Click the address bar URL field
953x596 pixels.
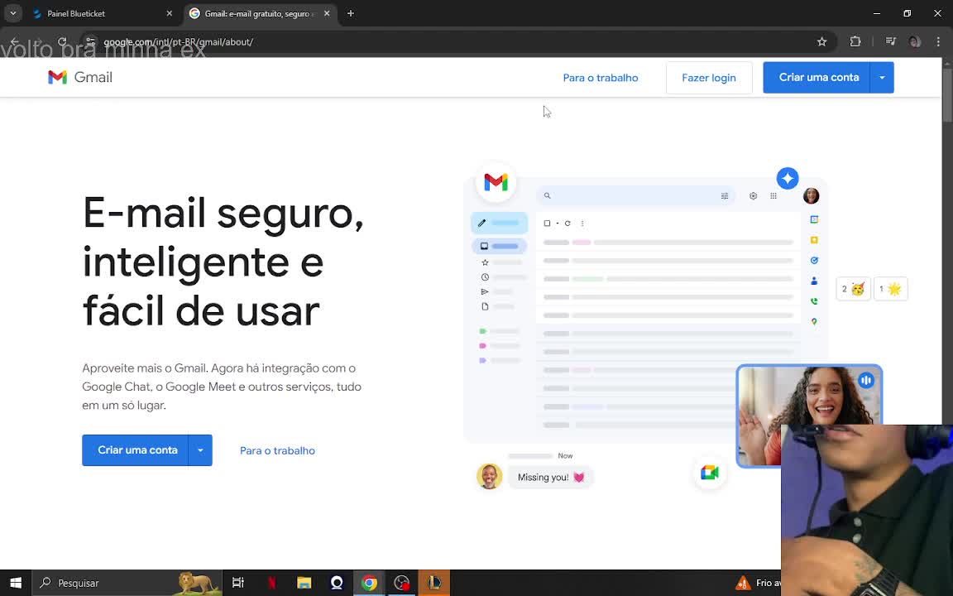[x=456, y=42]
